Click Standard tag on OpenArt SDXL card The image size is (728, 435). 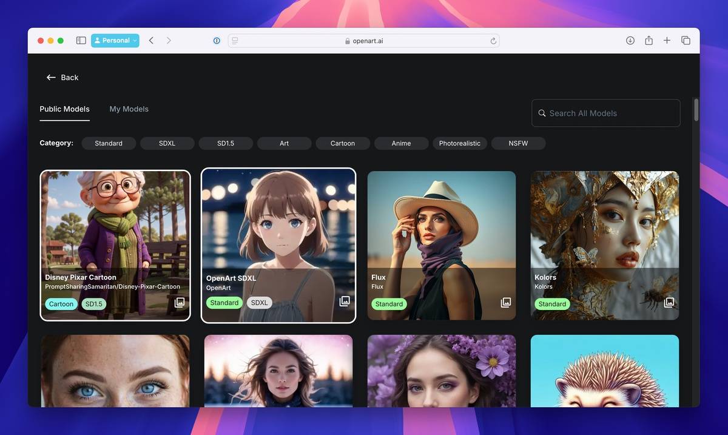[x=224, y=303]
